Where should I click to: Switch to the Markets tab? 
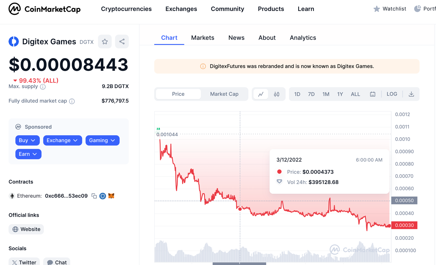tap(203, 38)
